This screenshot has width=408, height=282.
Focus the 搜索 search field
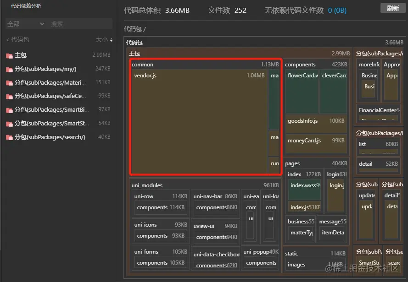[80, 24]
